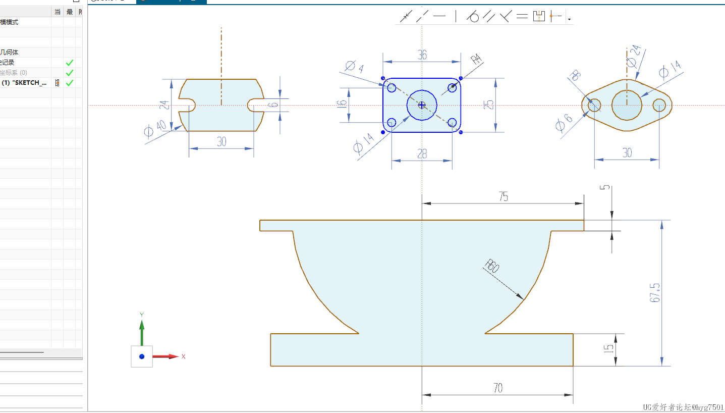This screenshot has width=725, height=413.
Task: Select the 30 dimension under the slotted sketch
Action: click(221, 142)
